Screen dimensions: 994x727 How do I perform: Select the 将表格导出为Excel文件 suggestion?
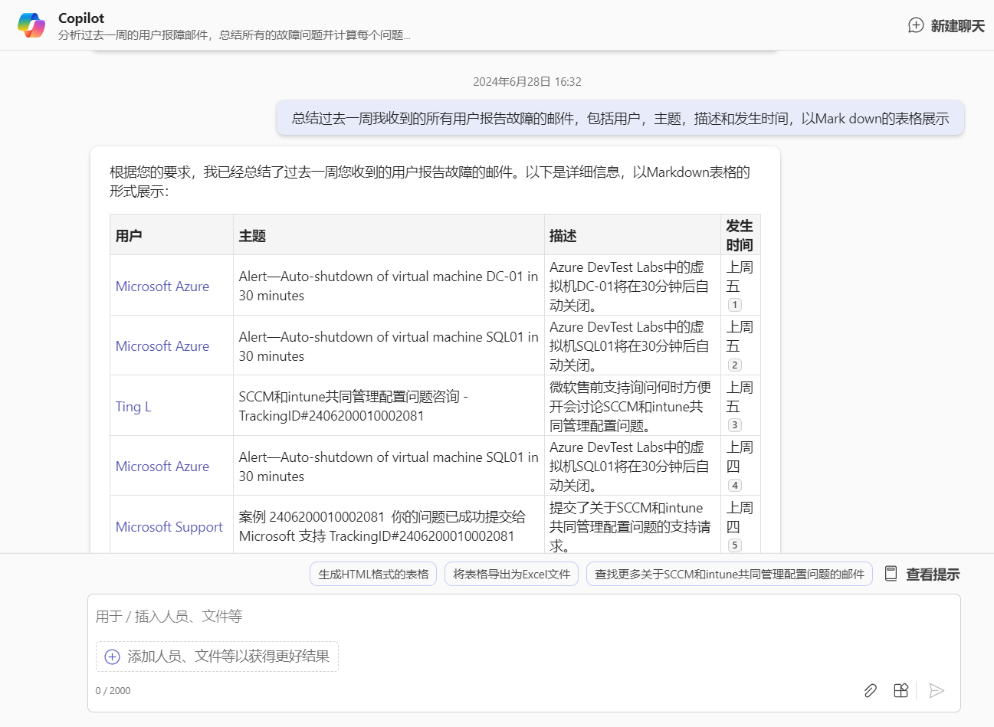point(511,574)
